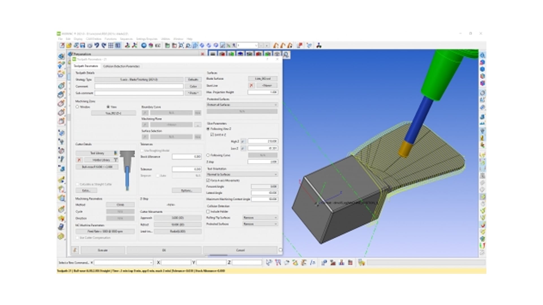The image size is (543, 305).
Task: Click the Color button beside Comment
Action: [x=193, y=86]
